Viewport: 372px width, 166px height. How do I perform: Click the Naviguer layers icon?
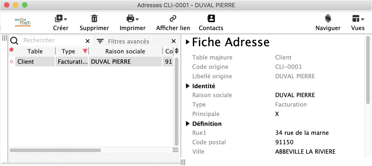(x=328, y=19)
